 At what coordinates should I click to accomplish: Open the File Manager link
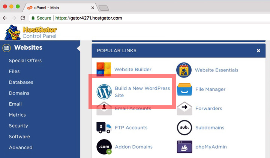point(210,89)
